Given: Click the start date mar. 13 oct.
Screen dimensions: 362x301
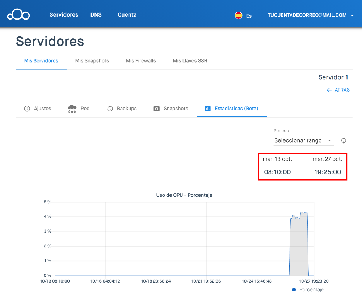Looking at the screenshot, I should [277, 159].
